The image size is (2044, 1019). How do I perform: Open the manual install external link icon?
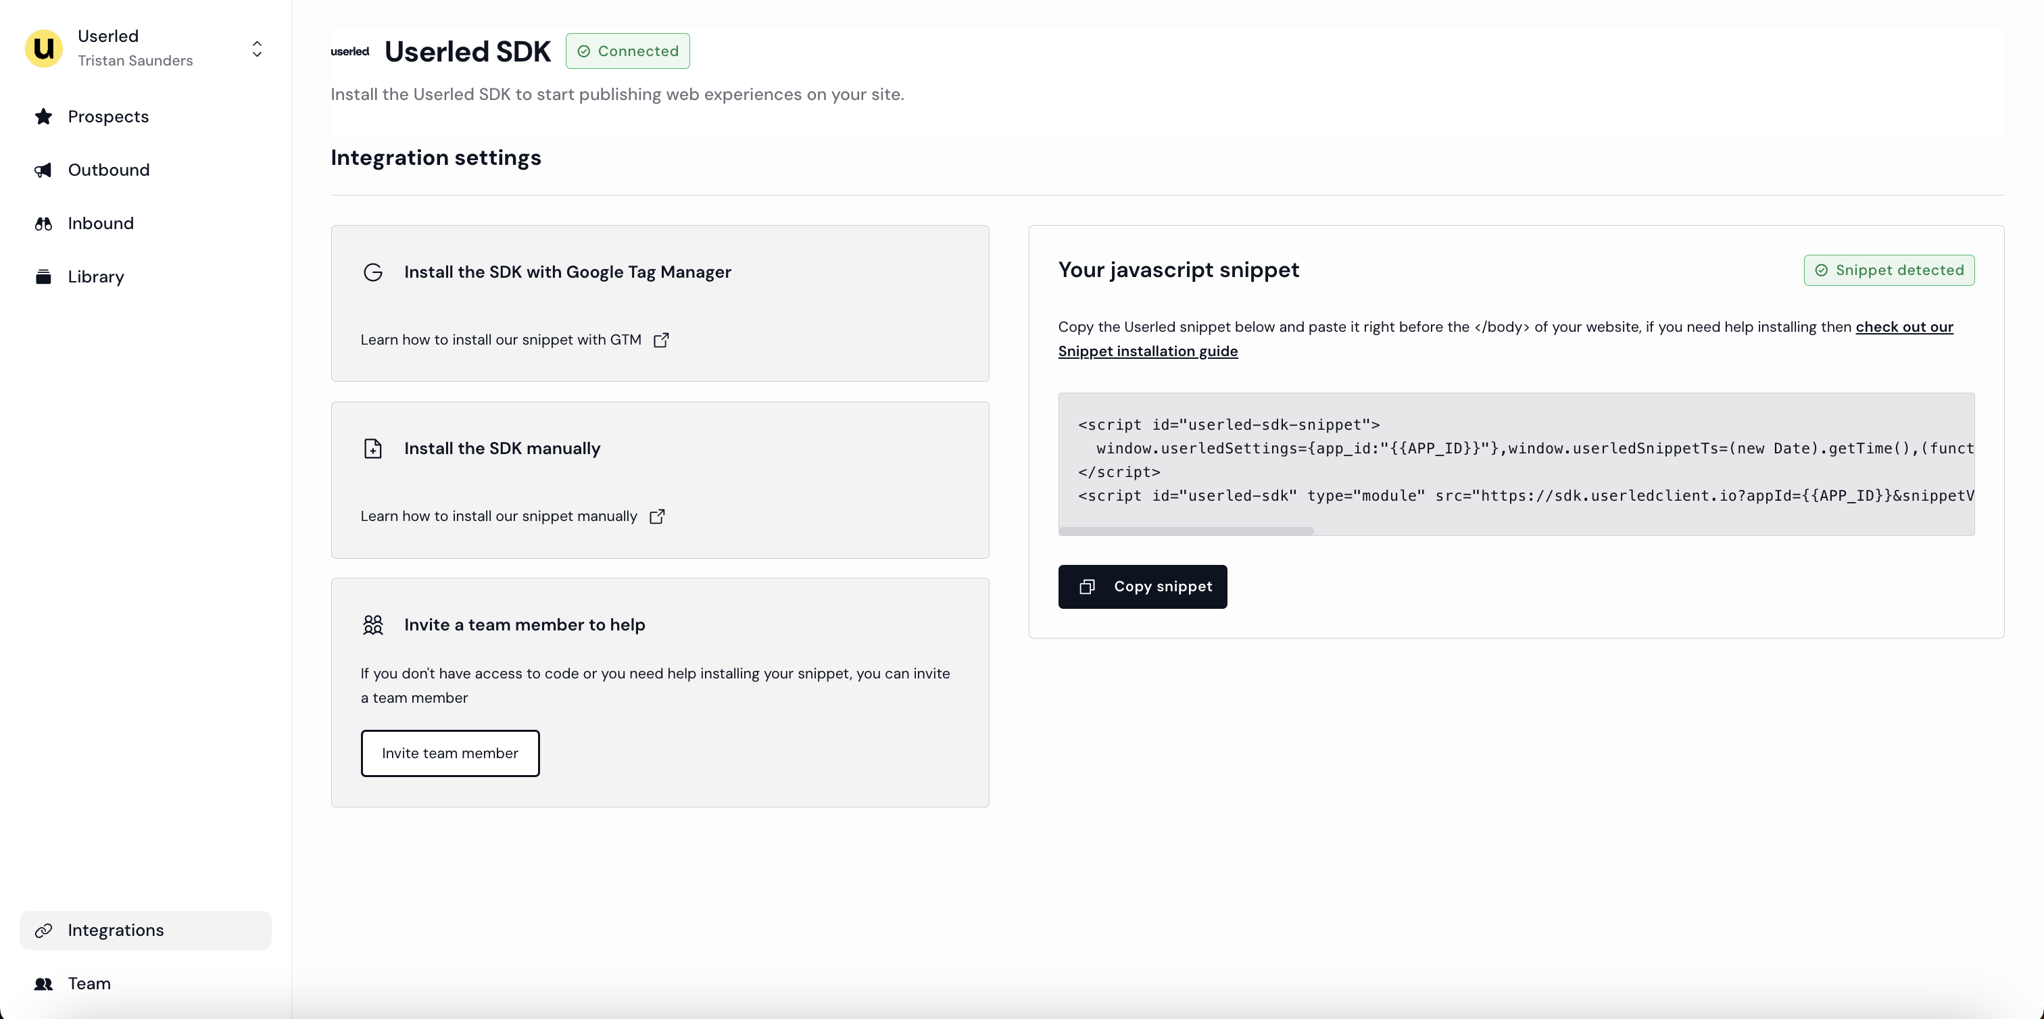click(x=657, y=516)
